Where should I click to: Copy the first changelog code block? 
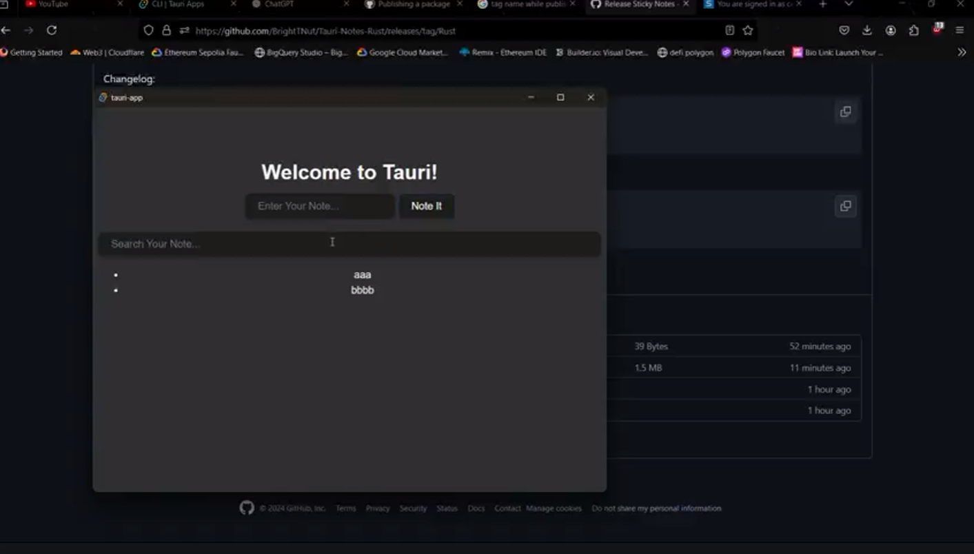tap(845, 112)
